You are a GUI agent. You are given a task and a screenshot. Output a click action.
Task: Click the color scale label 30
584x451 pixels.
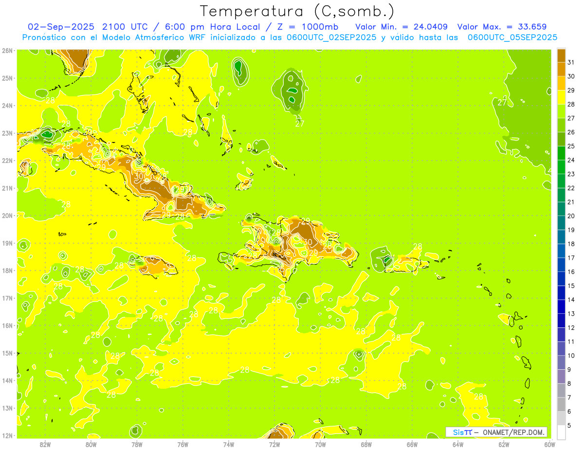[571, 76]
